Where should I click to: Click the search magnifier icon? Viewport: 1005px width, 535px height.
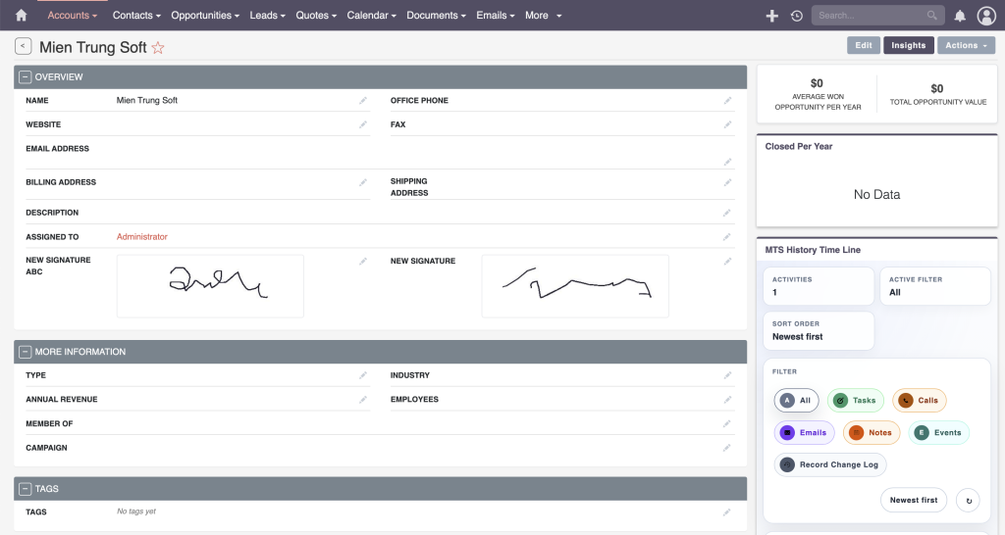point(932,16)
